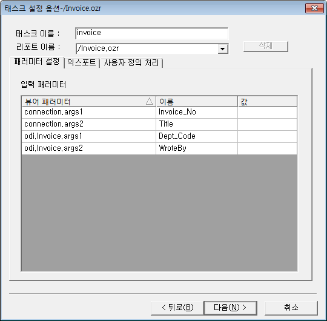The width and height of the screenshot is (327, 321).
Task: Select the /Invoice.ozr report combo box
Action: (152, 49)
